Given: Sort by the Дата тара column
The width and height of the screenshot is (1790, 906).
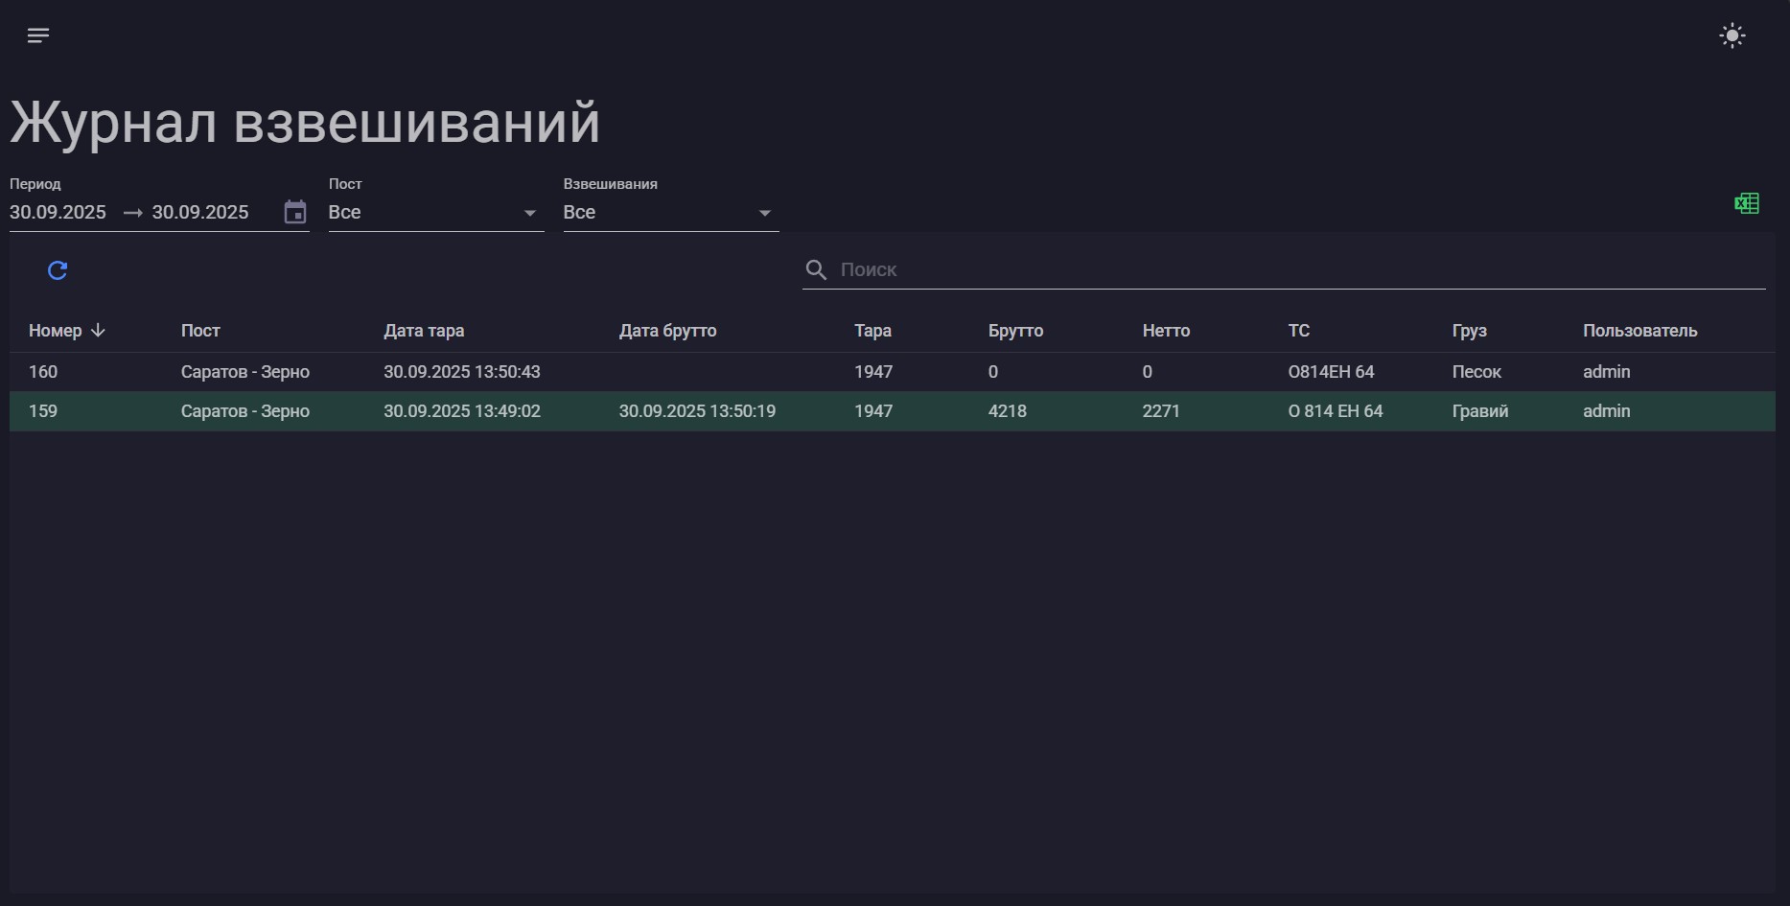Looking at the screenshot, I should (x=424, y=331).
